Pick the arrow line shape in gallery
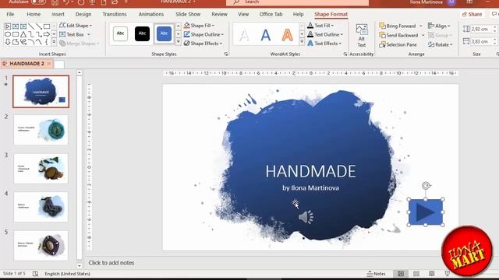The image size is (499, 280). pos(39,26)
